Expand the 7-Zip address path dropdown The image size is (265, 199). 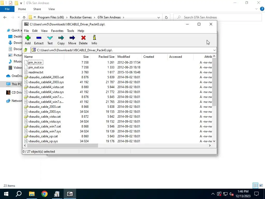(215, 50)
